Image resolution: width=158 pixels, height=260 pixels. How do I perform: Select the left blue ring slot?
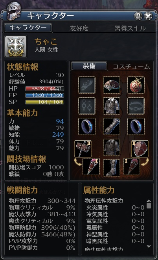87,126
